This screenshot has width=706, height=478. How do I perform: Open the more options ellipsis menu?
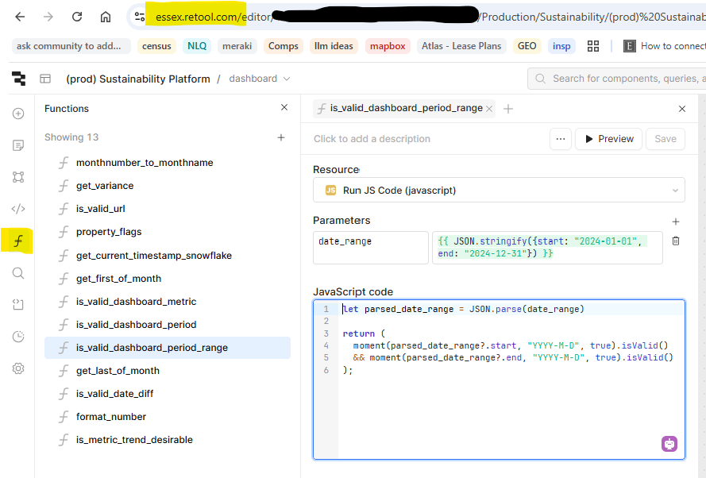coord(561,139)
